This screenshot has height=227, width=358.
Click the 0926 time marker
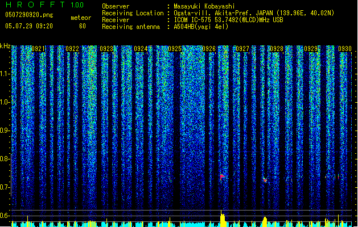pyautogui.click(x=209, y=49)
